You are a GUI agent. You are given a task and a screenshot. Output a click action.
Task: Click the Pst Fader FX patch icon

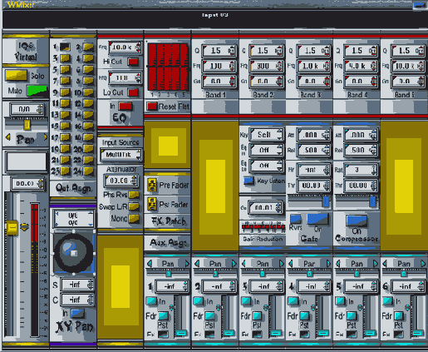[152, 204]
